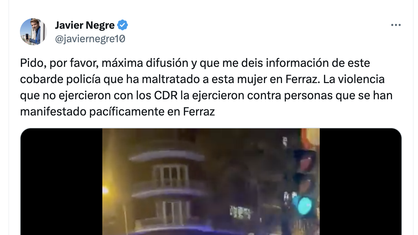418x235 pixels.
Task: Select the tweet line starting "Pido, por favor"
Action: (195, 63)
